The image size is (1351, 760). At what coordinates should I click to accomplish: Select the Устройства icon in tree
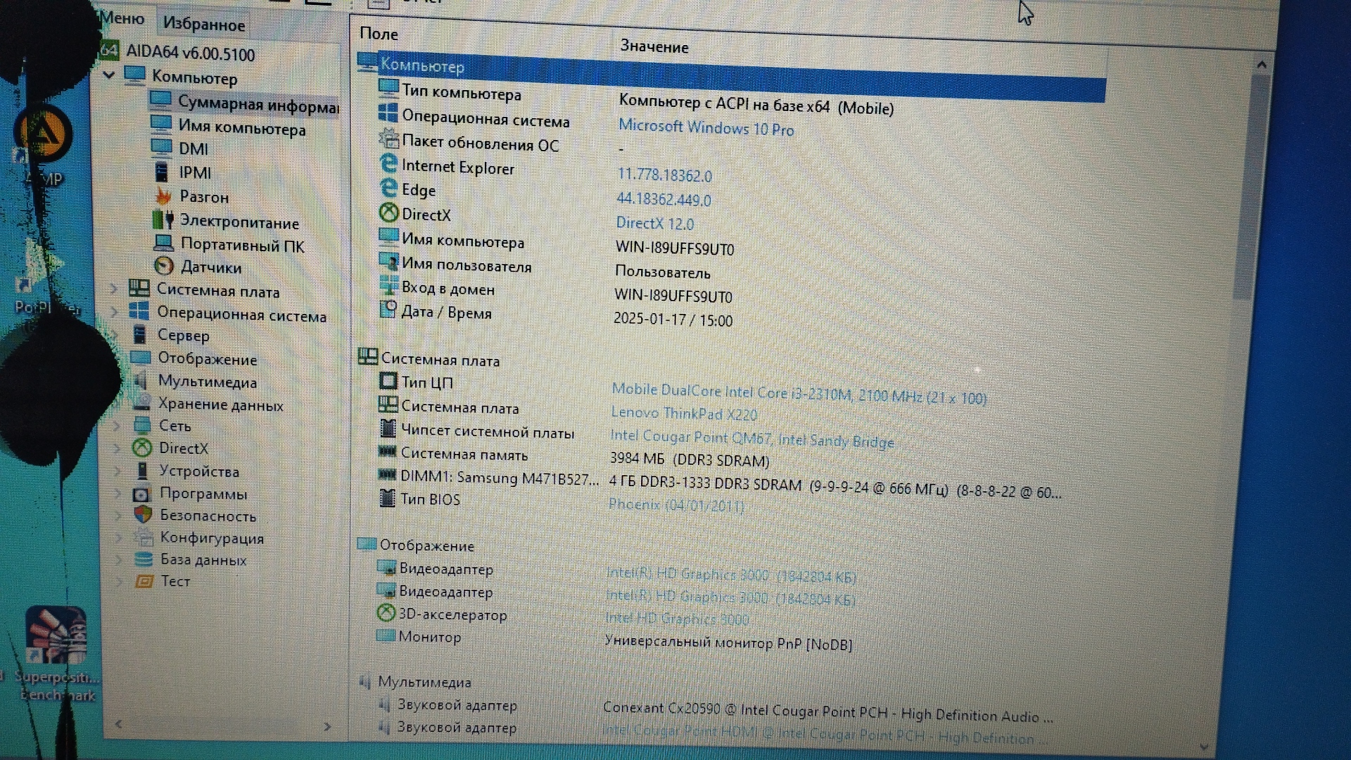(x=143, y=470)
